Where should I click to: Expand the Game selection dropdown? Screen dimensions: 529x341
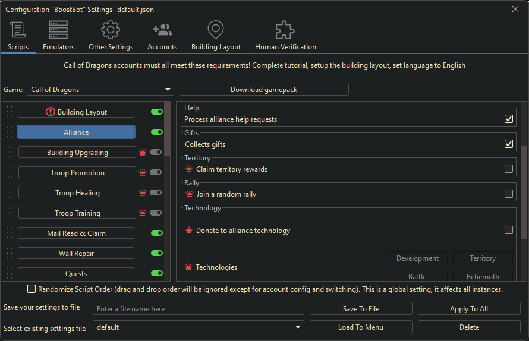click(100, 90)
